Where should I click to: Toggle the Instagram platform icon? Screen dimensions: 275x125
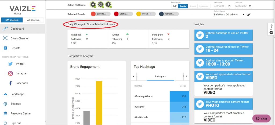point(101,5)
